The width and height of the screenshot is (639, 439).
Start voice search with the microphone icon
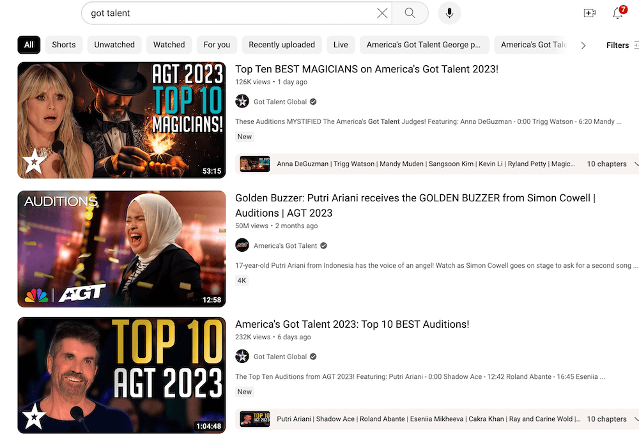tap(449, 13)
